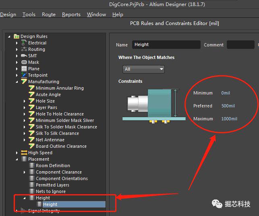Open the Window menu
The width and height of the screenshot is (259, 216).
point(96,15)
